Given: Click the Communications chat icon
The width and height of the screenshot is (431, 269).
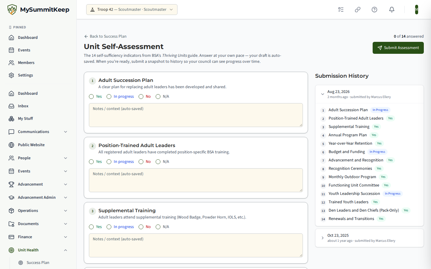Looking at the screenshot, I should coord(11,132).
